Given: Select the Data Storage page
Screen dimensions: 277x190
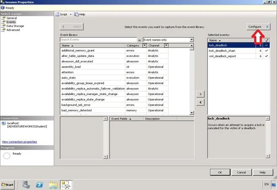Looking at the screenshot, I should pos(15,26).
